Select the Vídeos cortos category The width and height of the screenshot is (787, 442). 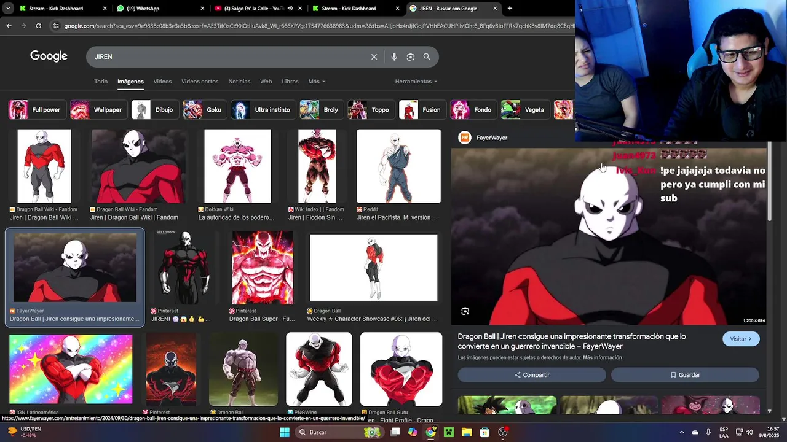(200, 82)
